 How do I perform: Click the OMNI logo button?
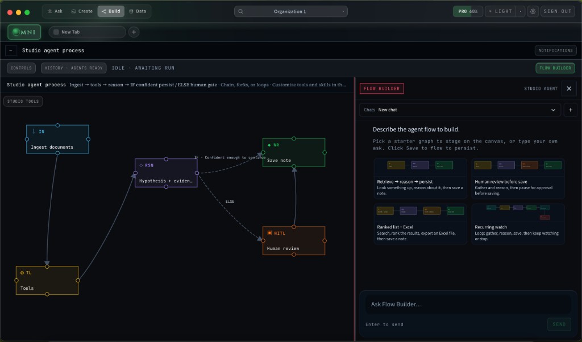24,32
